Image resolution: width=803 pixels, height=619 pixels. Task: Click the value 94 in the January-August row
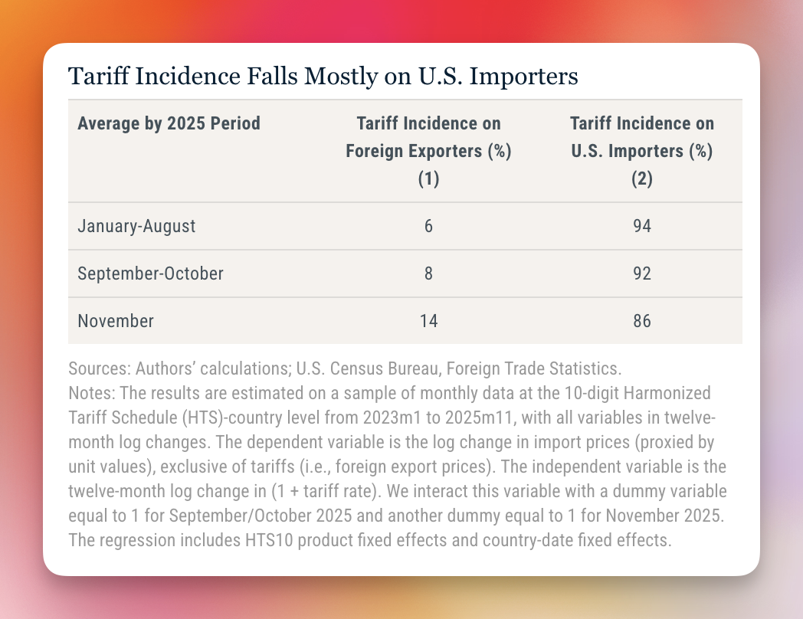click(642, 225)
